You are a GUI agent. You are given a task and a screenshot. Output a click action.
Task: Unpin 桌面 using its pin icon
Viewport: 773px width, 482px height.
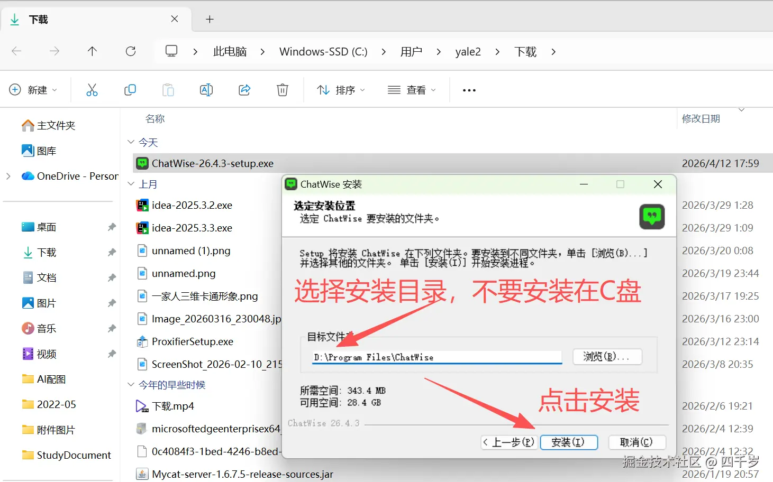112,227
